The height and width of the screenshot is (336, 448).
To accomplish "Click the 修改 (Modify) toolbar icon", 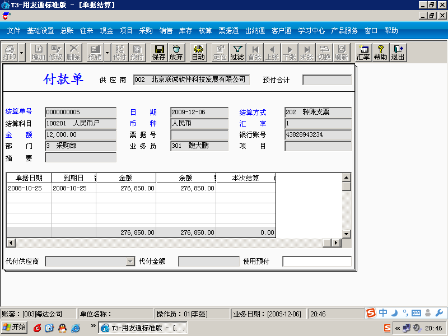I will click(55, 52).
